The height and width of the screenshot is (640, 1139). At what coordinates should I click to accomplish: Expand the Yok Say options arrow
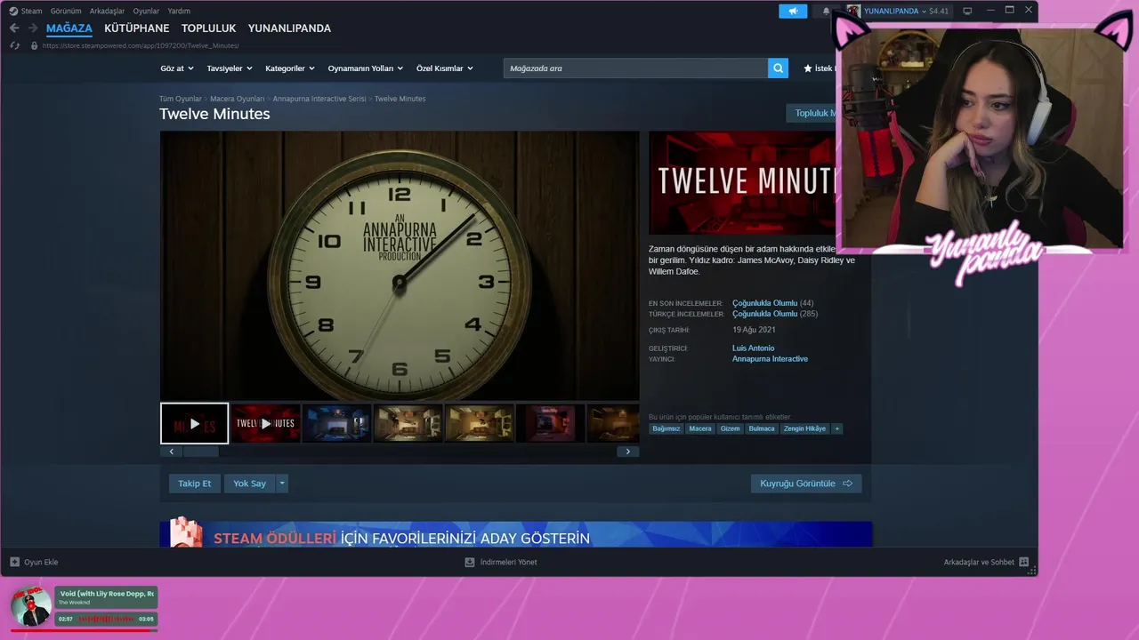coord(282,484)
